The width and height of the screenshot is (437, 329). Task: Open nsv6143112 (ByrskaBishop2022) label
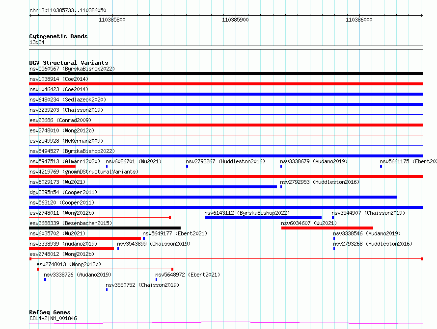(247, 213)
